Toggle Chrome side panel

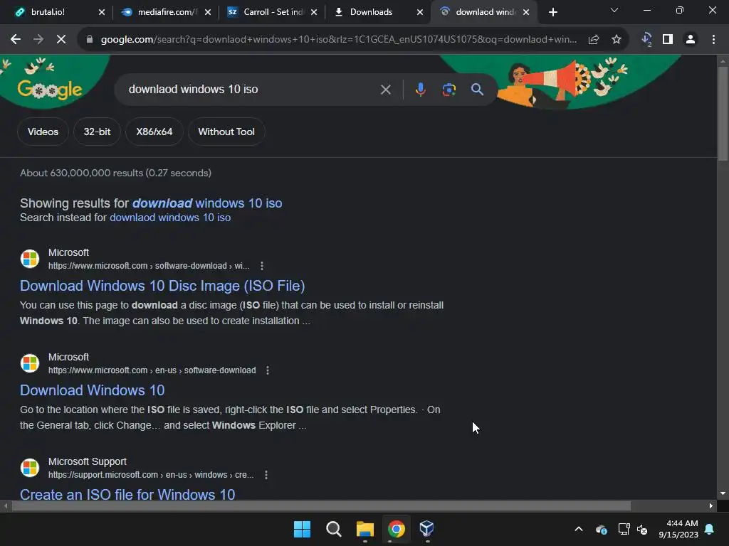(668, 40)
